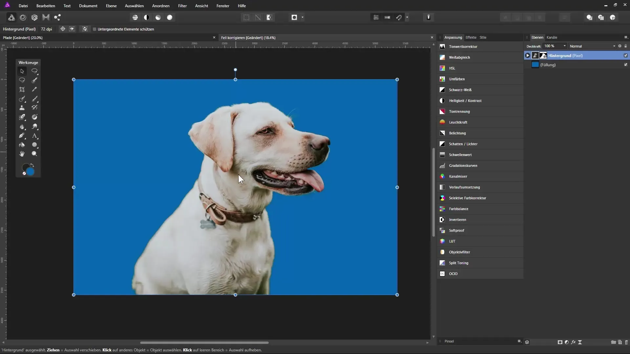Select the Smudge tool
Screen dimensions: 630x354
[34, 127]
